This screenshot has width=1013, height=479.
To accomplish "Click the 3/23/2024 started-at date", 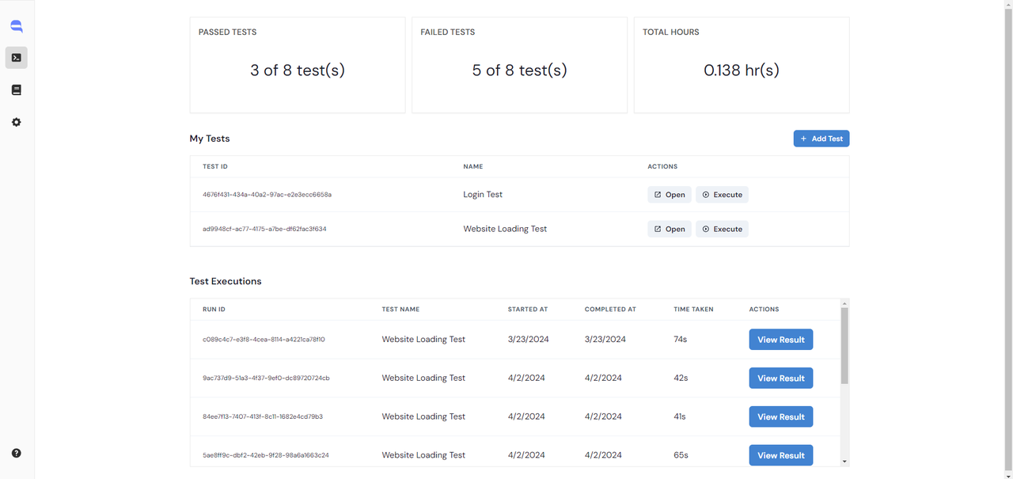I will [529, 340].
